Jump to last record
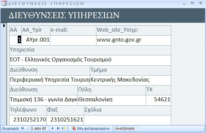Screen dimensions: 206x133 (58, 128)
